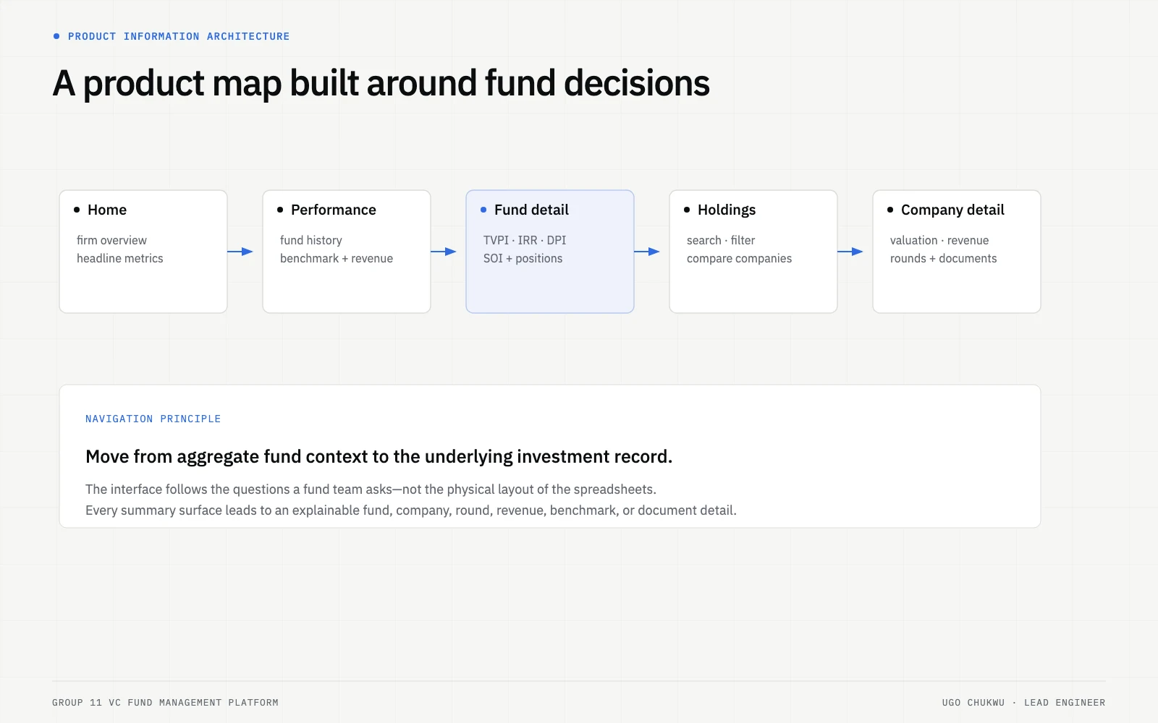The height and width of the screenshot is (723, 1158).
Task: Click the bullet dot beside Home
Action: (77, 210)
